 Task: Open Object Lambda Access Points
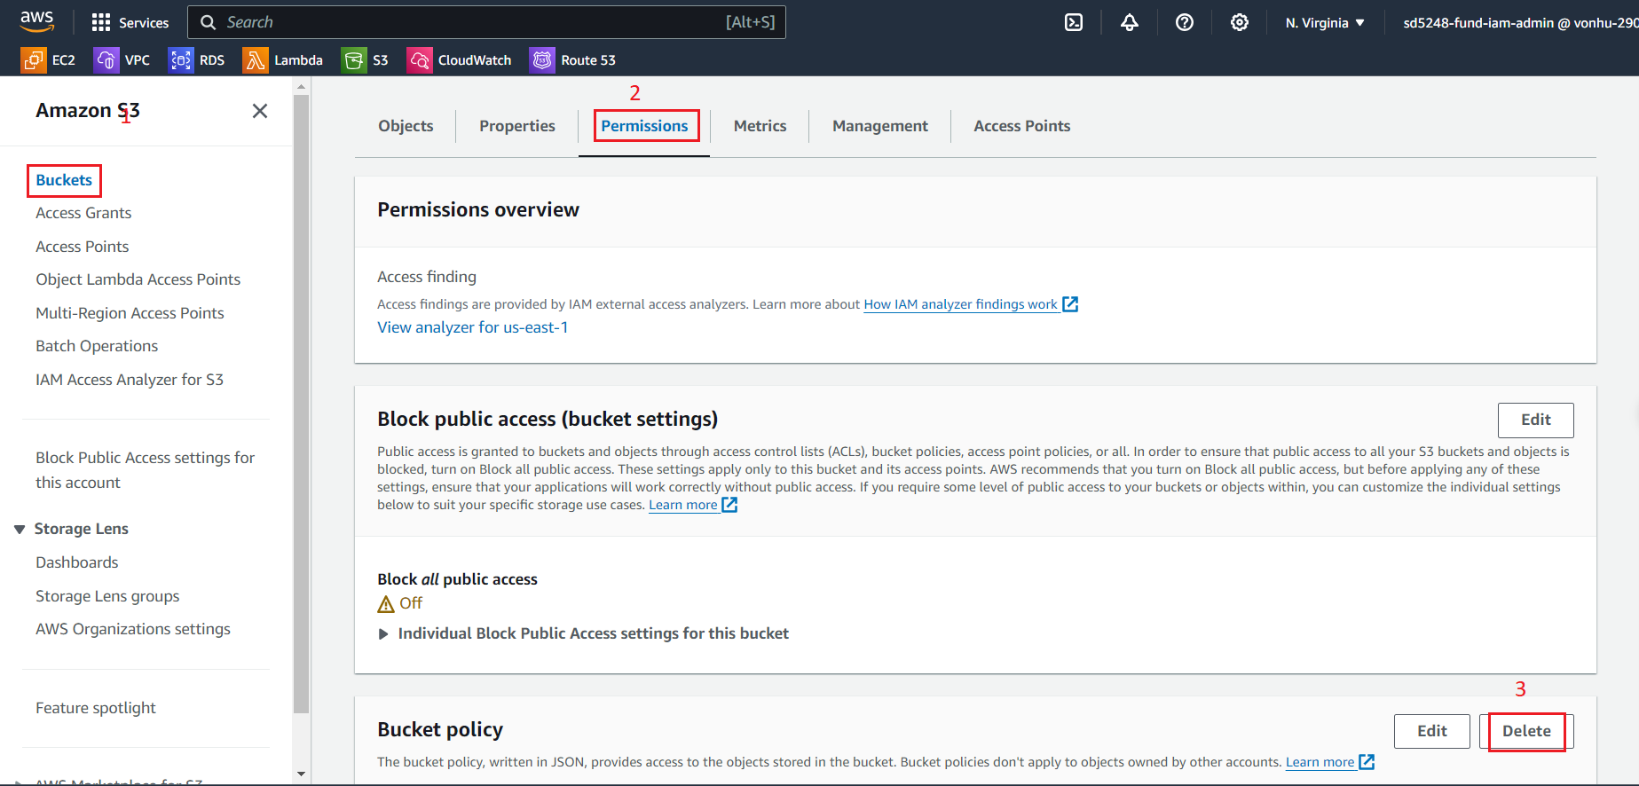(x=138, y=279)
